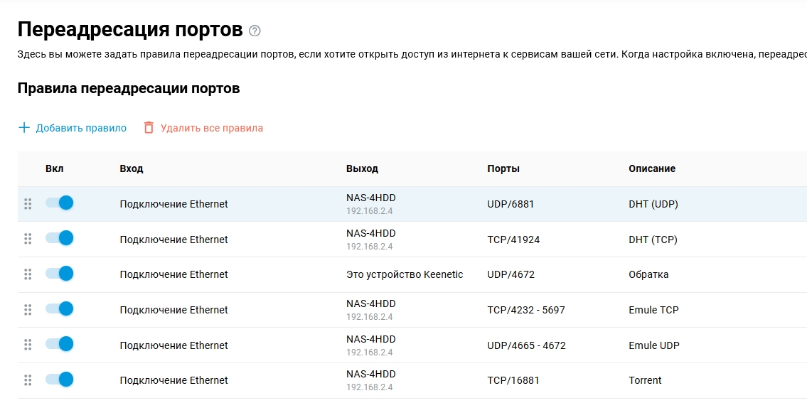This screenshot has width=807, height=403.
Task: Click drag handle of Torrent rule
Action: coord(28,380)
